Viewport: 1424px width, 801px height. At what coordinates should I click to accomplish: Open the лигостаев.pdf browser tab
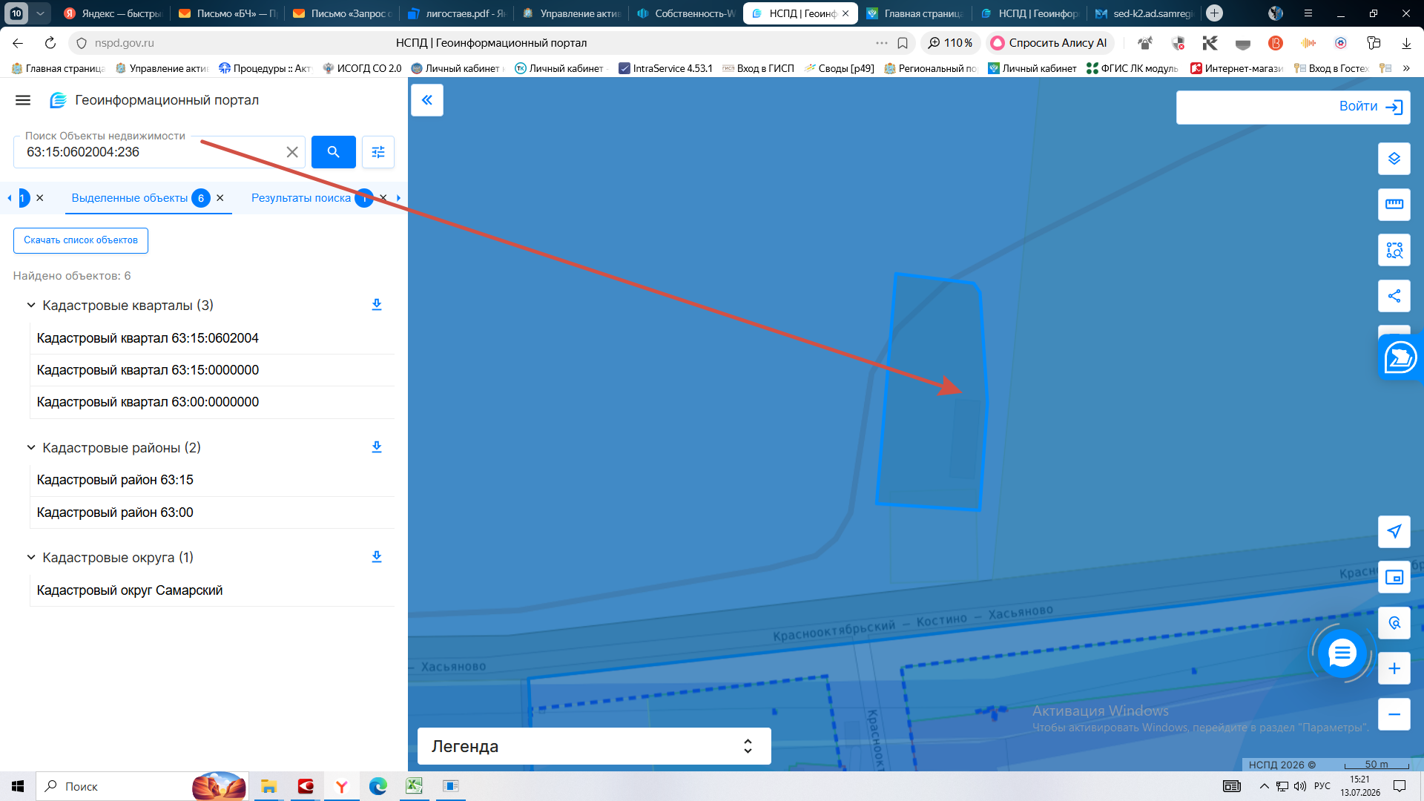click(x=458, y=13)
